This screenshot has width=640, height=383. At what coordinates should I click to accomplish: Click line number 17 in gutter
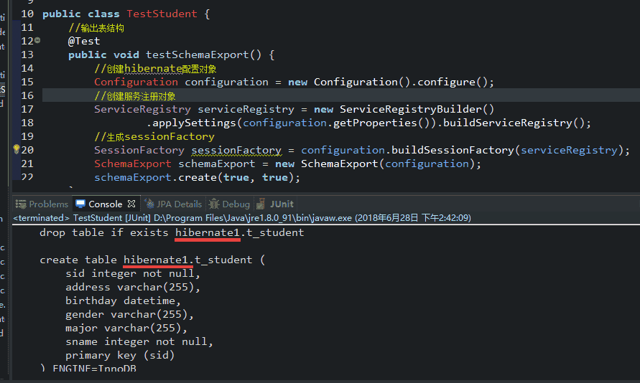click(27, 109)
